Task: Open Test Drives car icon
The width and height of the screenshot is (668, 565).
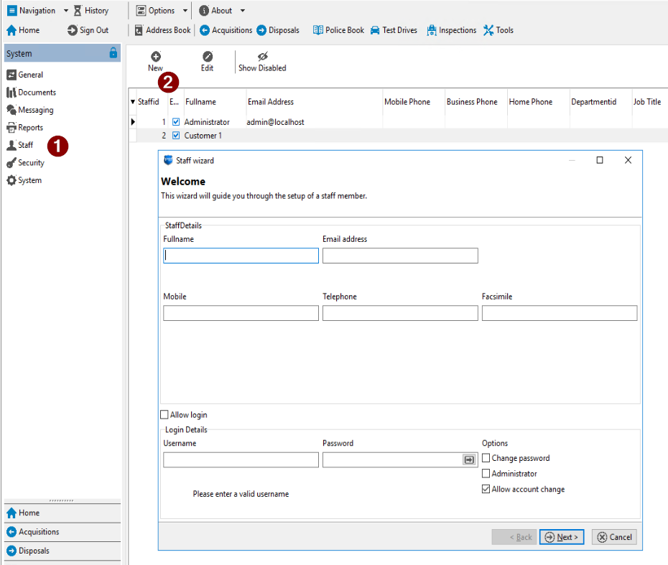Action: point(375,30)
